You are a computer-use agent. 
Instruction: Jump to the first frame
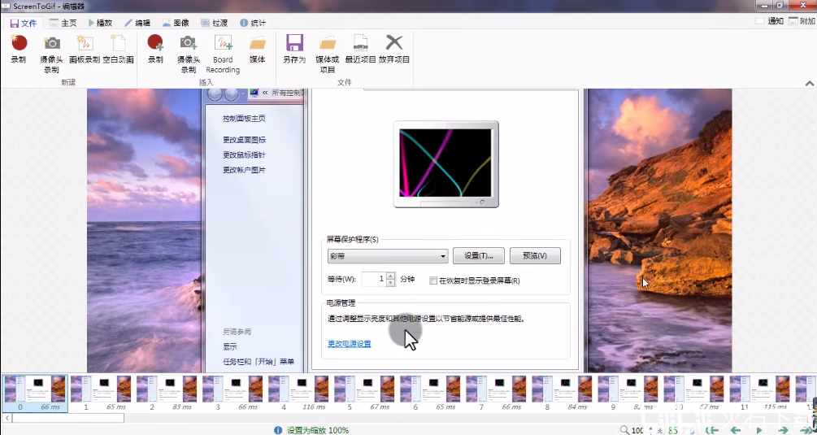click(712, 430)
